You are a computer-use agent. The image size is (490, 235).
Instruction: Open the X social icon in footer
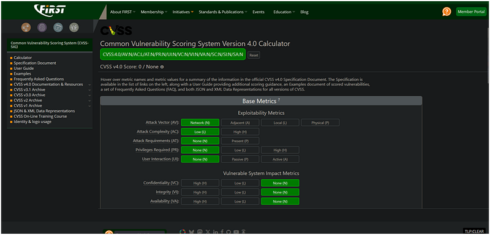tap(208, 232)
